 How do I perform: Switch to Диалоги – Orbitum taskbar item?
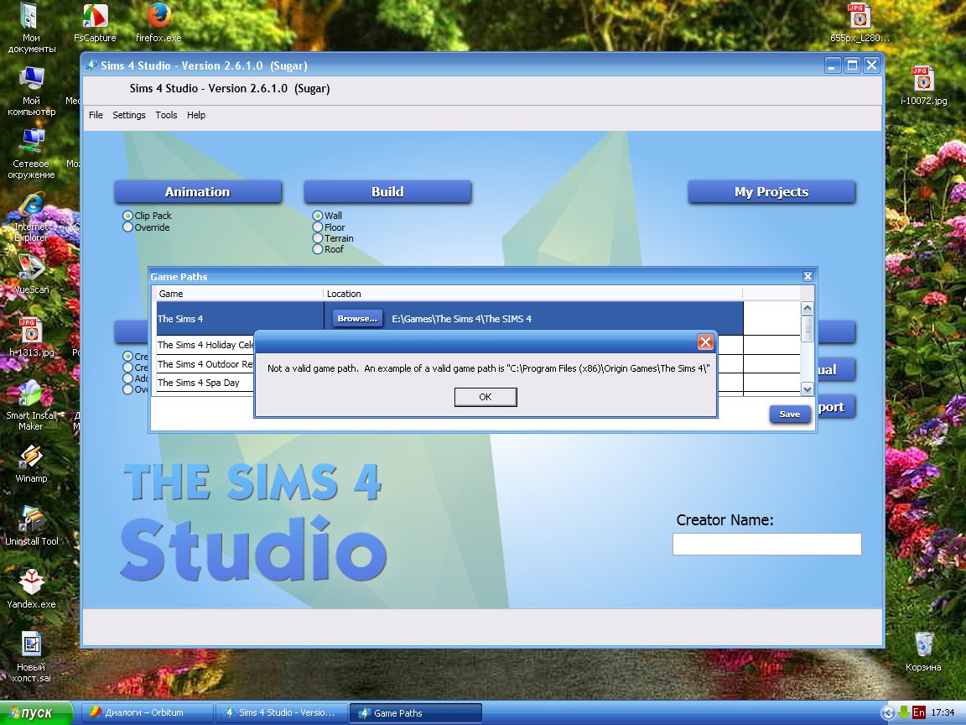(148, 712)
